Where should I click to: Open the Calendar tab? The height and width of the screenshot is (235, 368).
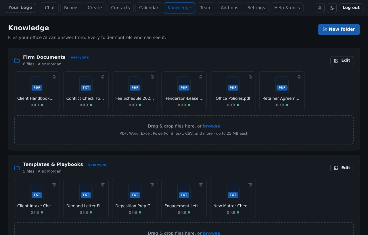pyautogui.click(x=149, y=8)
